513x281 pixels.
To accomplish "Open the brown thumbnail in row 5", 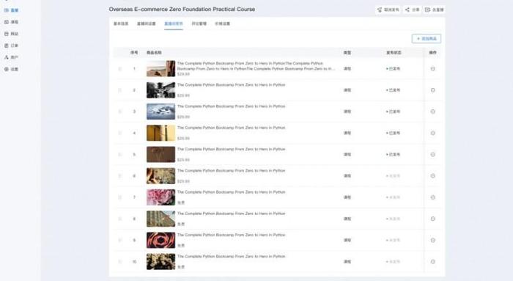I will pyautogui.click(x=160, y=154).
